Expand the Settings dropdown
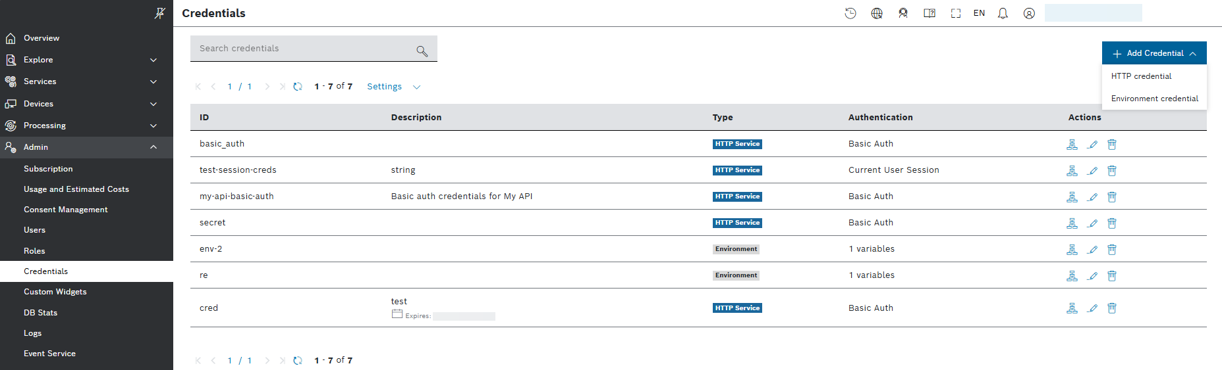1222x370 pixels. [393, 87]
